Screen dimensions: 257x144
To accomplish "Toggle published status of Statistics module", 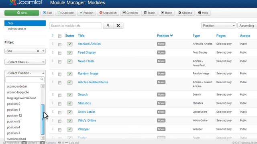I will (x=69, y=104).
